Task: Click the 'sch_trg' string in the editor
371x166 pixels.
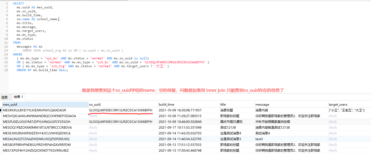Action: (58, 66)
